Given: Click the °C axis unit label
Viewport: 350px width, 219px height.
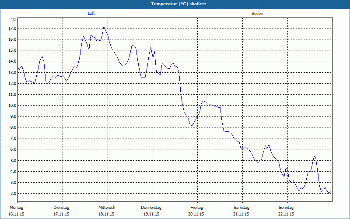Looking at the screenshot, I should pos(14,20).
